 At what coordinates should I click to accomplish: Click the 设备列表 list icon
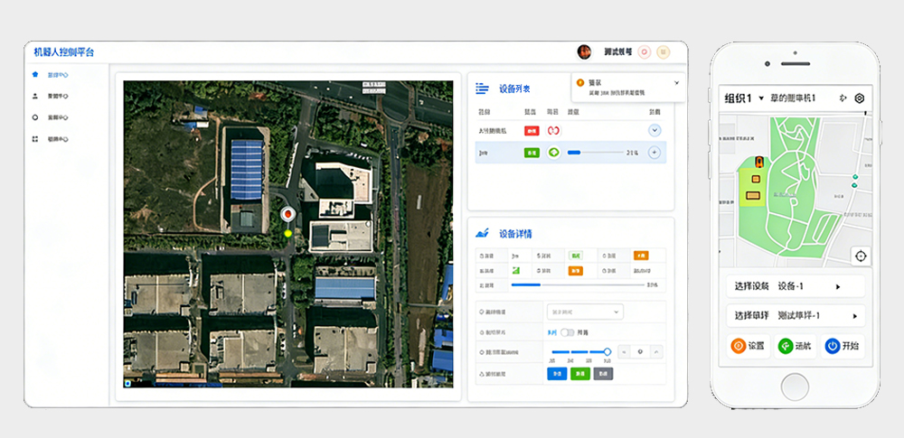pyautogui.click(x=482, y=89)
